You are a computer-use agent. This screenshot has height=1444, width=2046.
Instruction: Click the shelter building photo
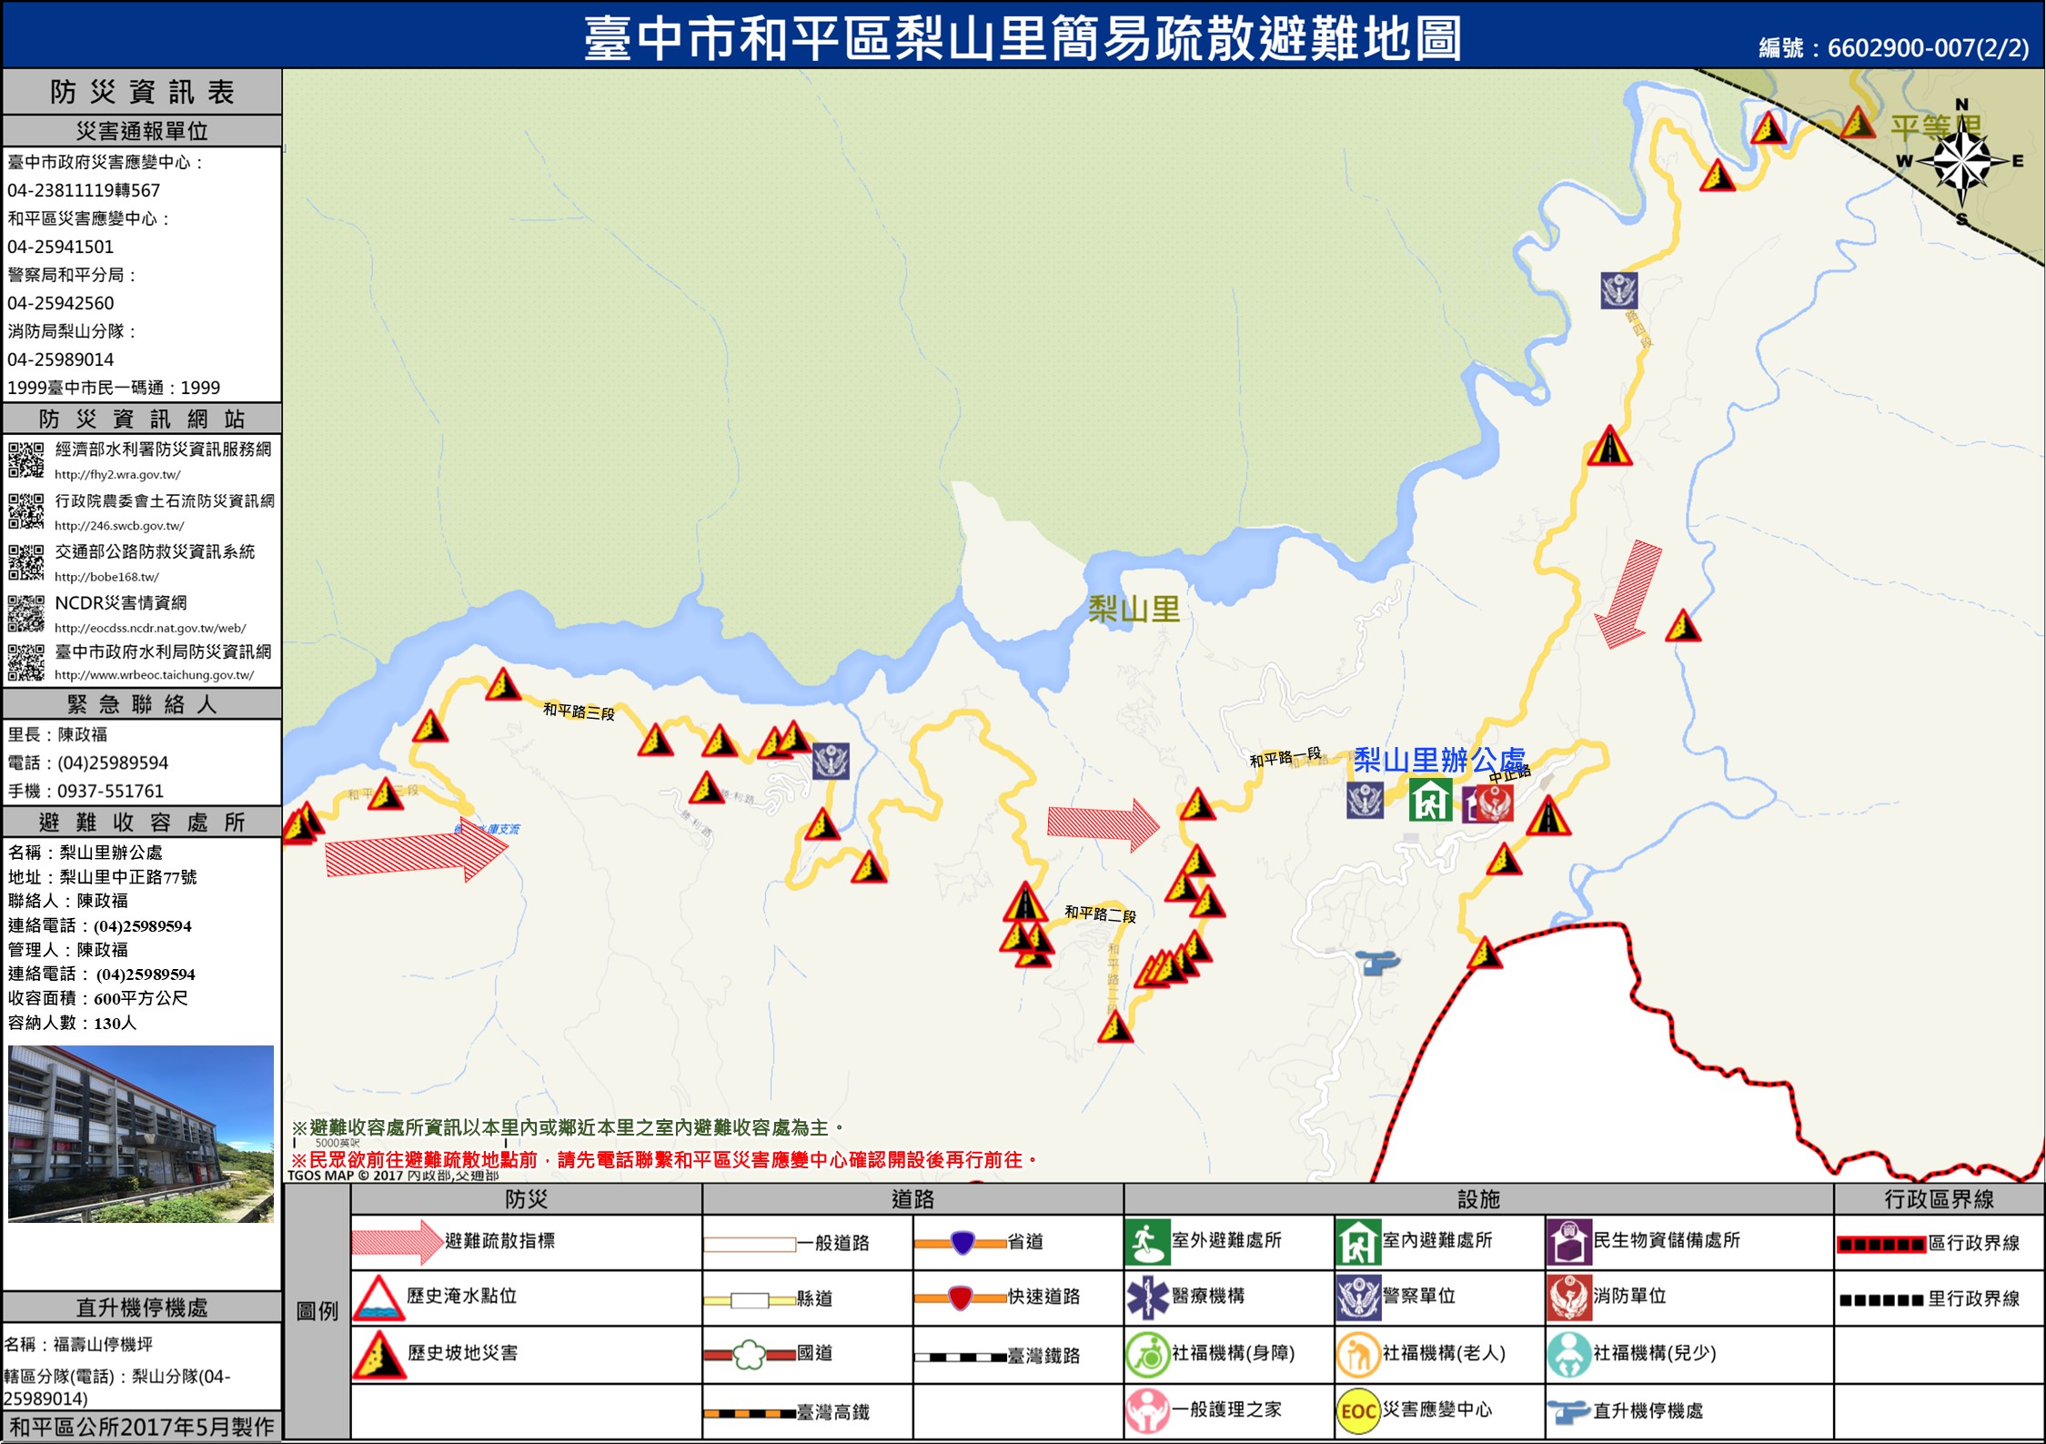click(x=141, y=1133)
